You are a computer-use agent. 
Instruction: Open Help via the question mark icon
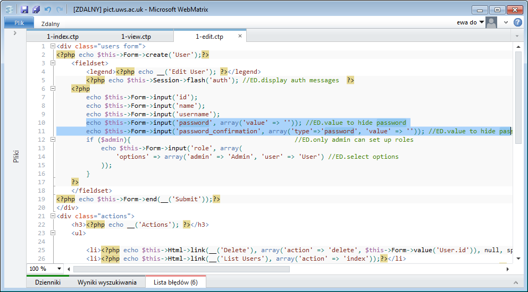(x=517, y=22)
